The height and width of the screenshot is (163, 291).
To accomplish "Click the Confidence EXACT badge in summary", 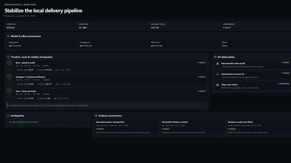I will point(227,28).
